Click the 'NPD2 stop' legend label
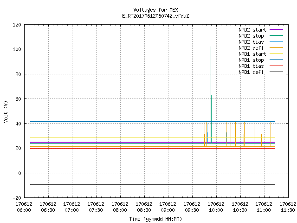Viewport: 297px width, 223px height. click(x=251, y=36)
